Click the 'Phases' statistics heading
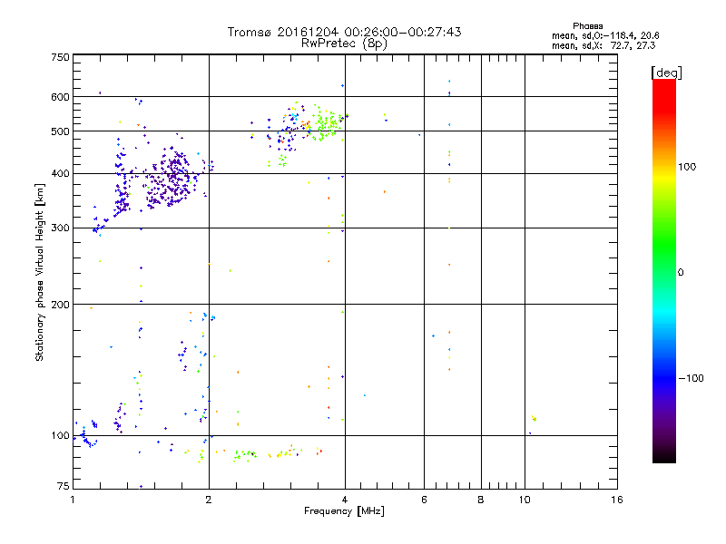The height and width of the screenshot is (544, 726). [587, 26]
